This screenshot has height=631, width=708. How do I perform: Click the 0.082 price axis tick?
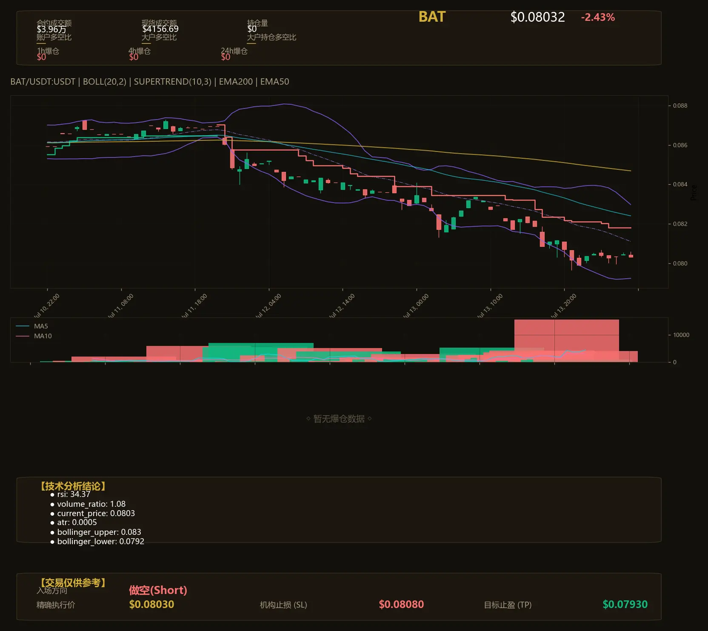[x=680, y=224]
